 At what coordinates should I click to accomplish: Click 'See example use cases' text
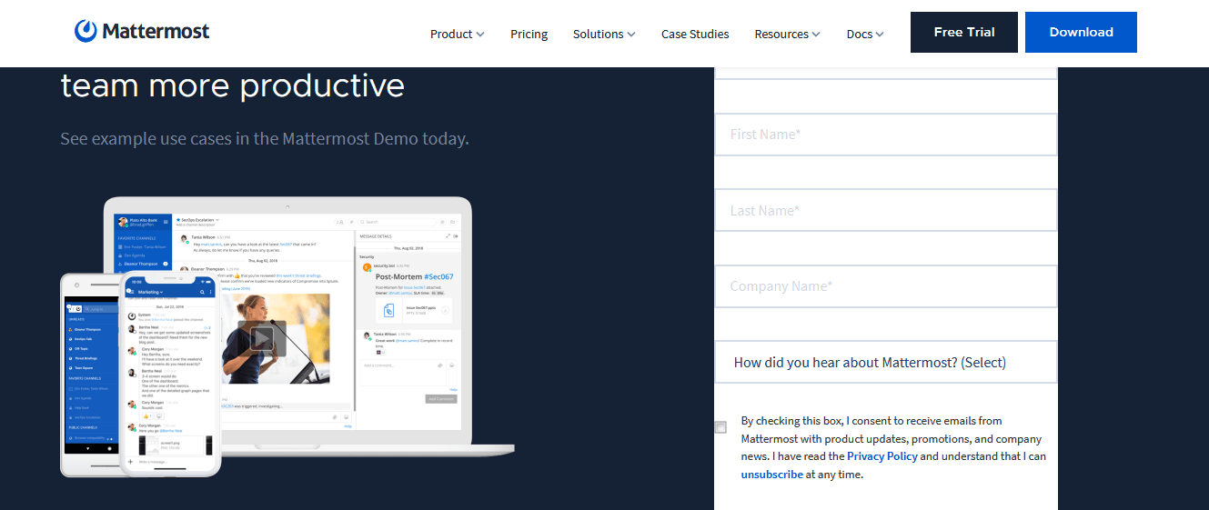[x=265, y=139]
